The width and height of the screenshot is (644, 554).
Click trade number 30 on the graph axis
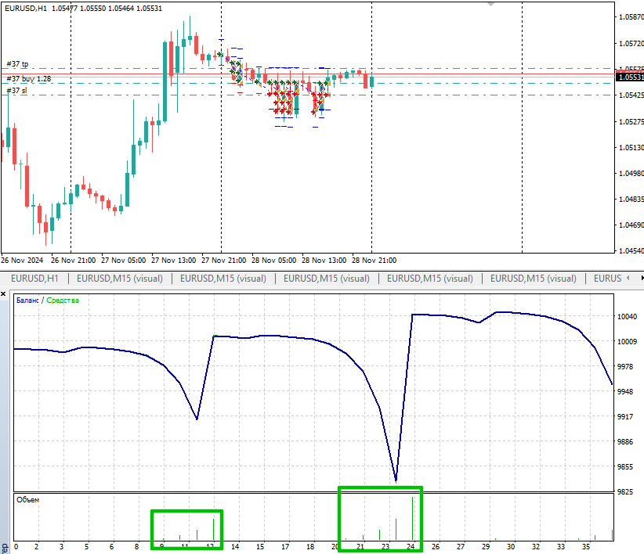[x=511, y=547]
